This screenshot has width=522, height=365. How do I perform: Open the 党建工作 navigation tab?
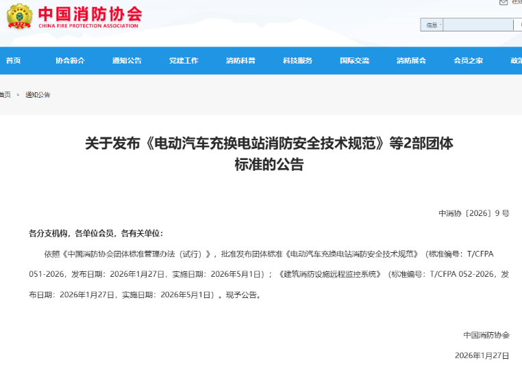coord(184,61)
